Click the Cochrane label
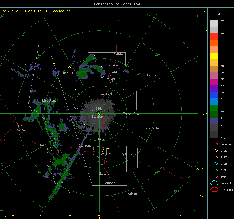The height and width of the screenshot is (219, 234). tap(85, 146)
